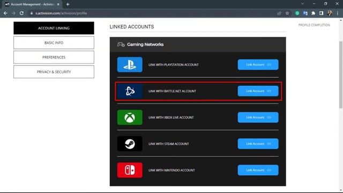The height and width of the screenshot is (193, 343).
Task: Open the tab search chevron
Action: 302,4
